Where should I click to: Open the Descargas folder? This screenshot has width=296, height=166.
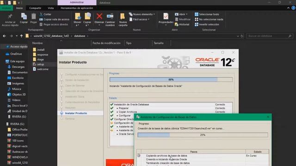(x=16, y=67)
